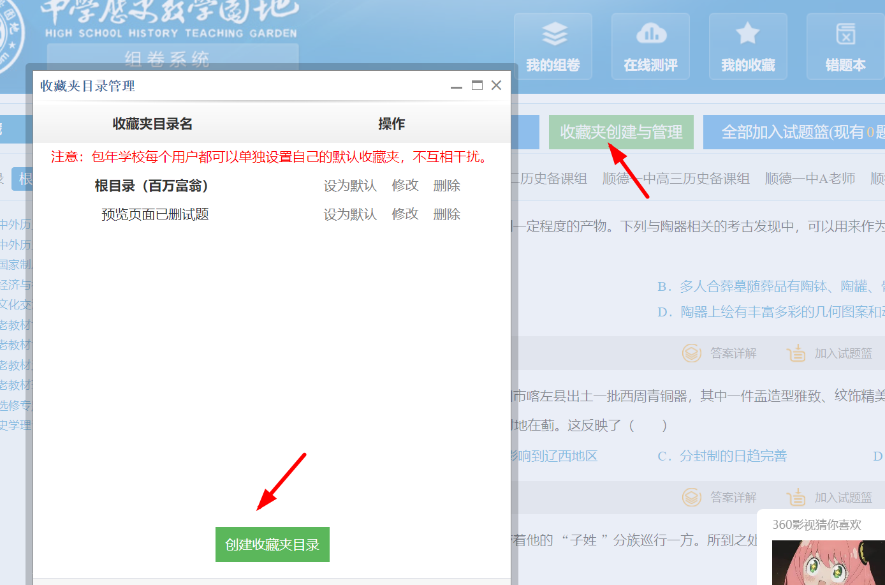Image resolution: width=885 pixels, height=585 pixels.
Task: Set 预览页面已删试题 as default
Action: tap(350, 214)
